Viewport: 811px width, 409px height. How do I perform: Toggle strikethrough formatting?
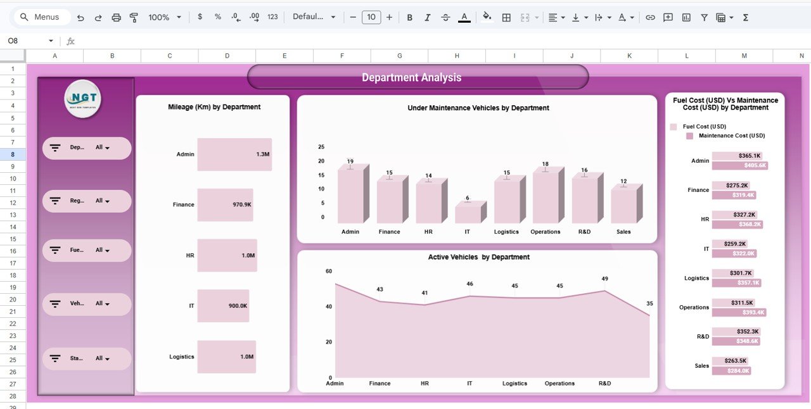coord(445,17)
